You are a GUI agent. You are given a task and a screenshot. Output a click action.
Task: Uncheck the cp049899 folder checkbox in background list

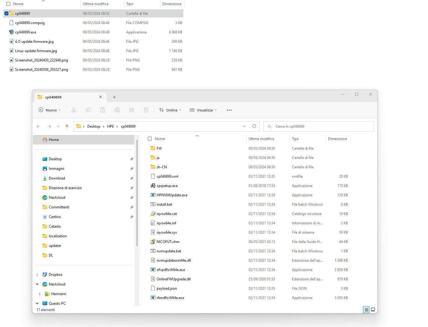click(x=6, y=14)
